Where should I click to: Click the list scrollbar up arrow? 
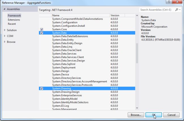(137, 15)
